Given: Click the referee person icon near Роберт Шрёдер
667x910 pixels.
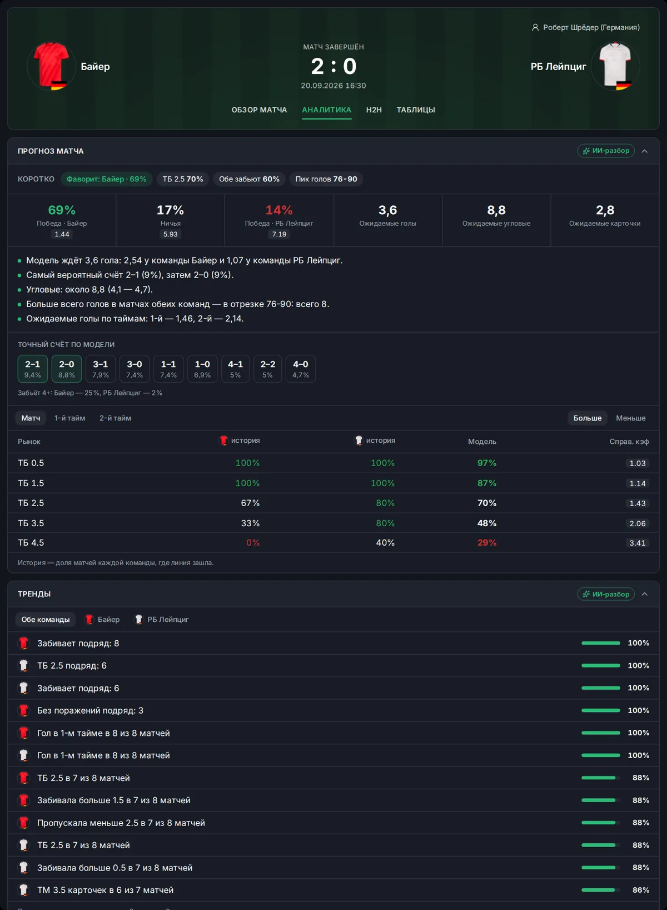Looking at the screenshot, I should [x=535, y=27].
